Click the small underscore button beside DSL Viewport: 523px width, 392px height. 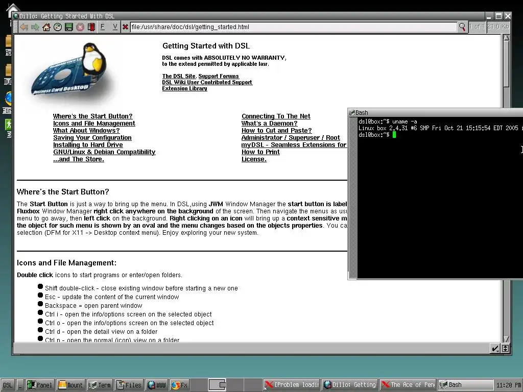pos(20,385)
